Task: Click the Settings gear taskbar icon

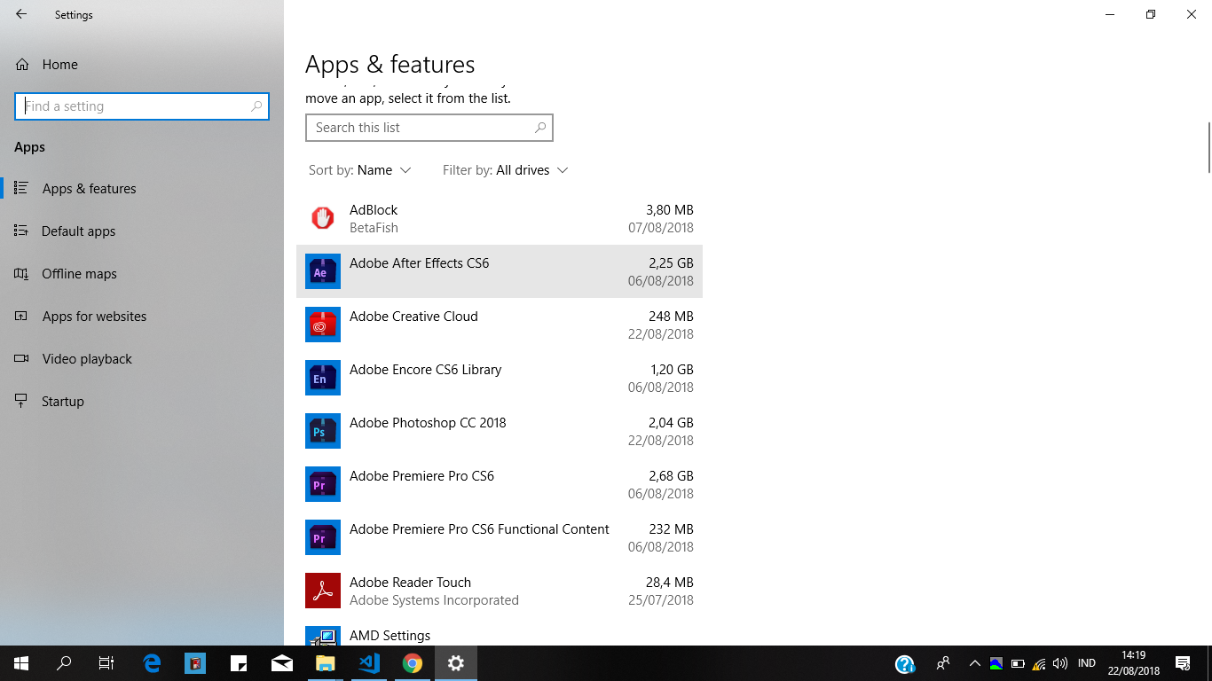Action: point(456,663)
